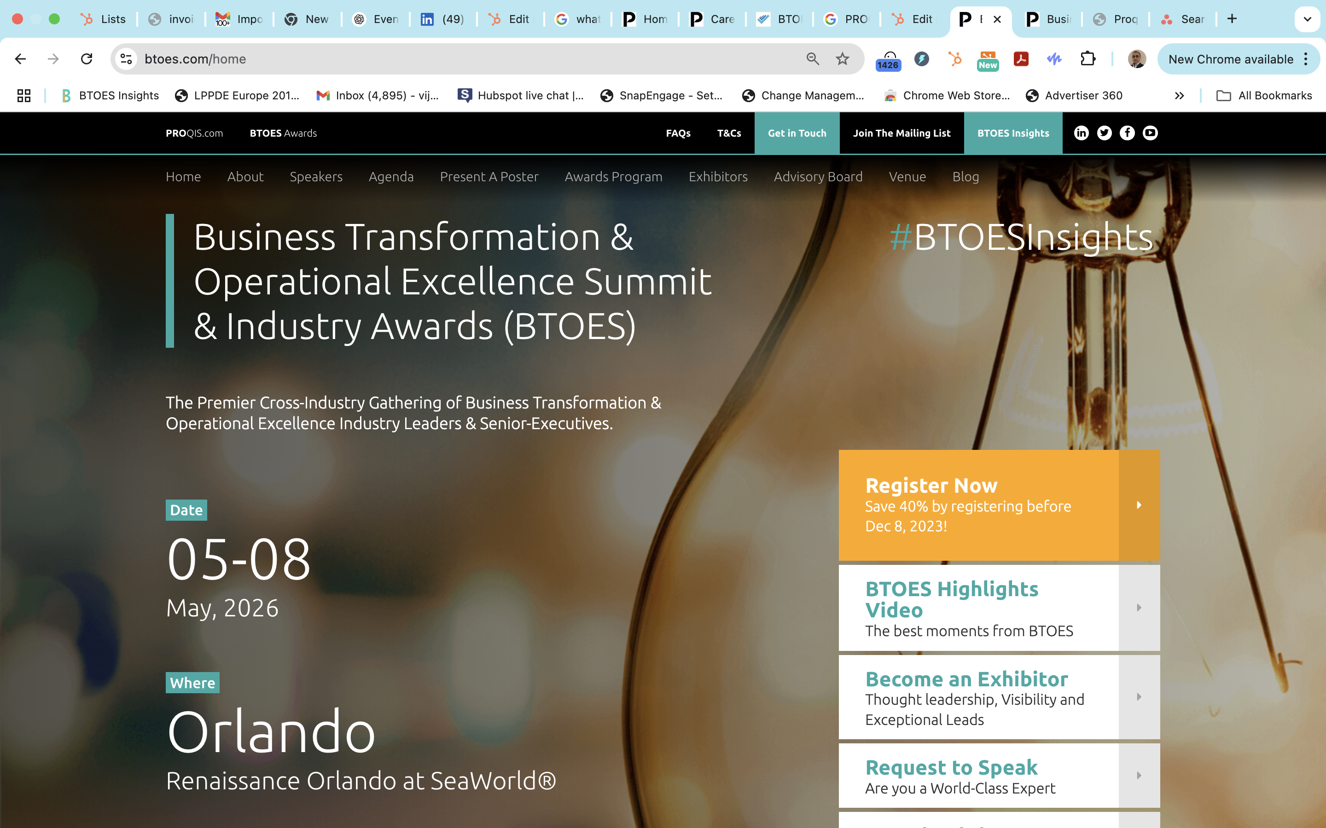Open the Chrome apps grid icon

click(23, 96)
